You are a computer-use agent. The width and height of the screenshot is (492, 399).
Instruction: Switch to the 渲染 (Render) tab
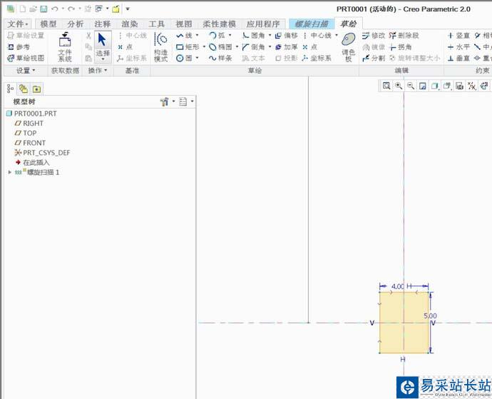[129, 24]
